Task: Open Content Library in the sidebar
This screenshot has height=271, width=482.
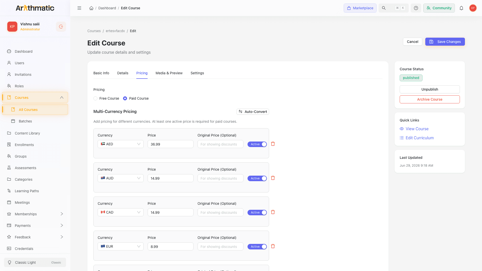Action: tap(35, 133)
